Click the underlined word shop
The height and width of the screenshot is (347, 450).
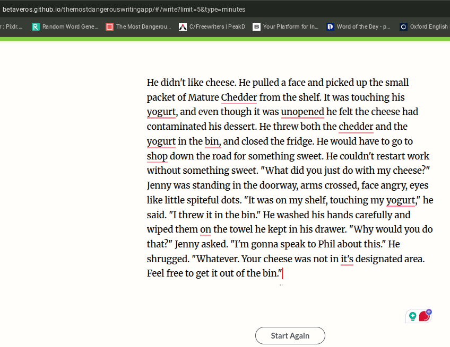tap(157, 156)
